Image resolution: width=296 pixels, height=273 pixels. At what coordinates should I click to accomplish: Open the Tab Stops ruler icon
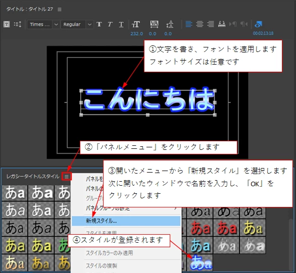pos(222,24)
